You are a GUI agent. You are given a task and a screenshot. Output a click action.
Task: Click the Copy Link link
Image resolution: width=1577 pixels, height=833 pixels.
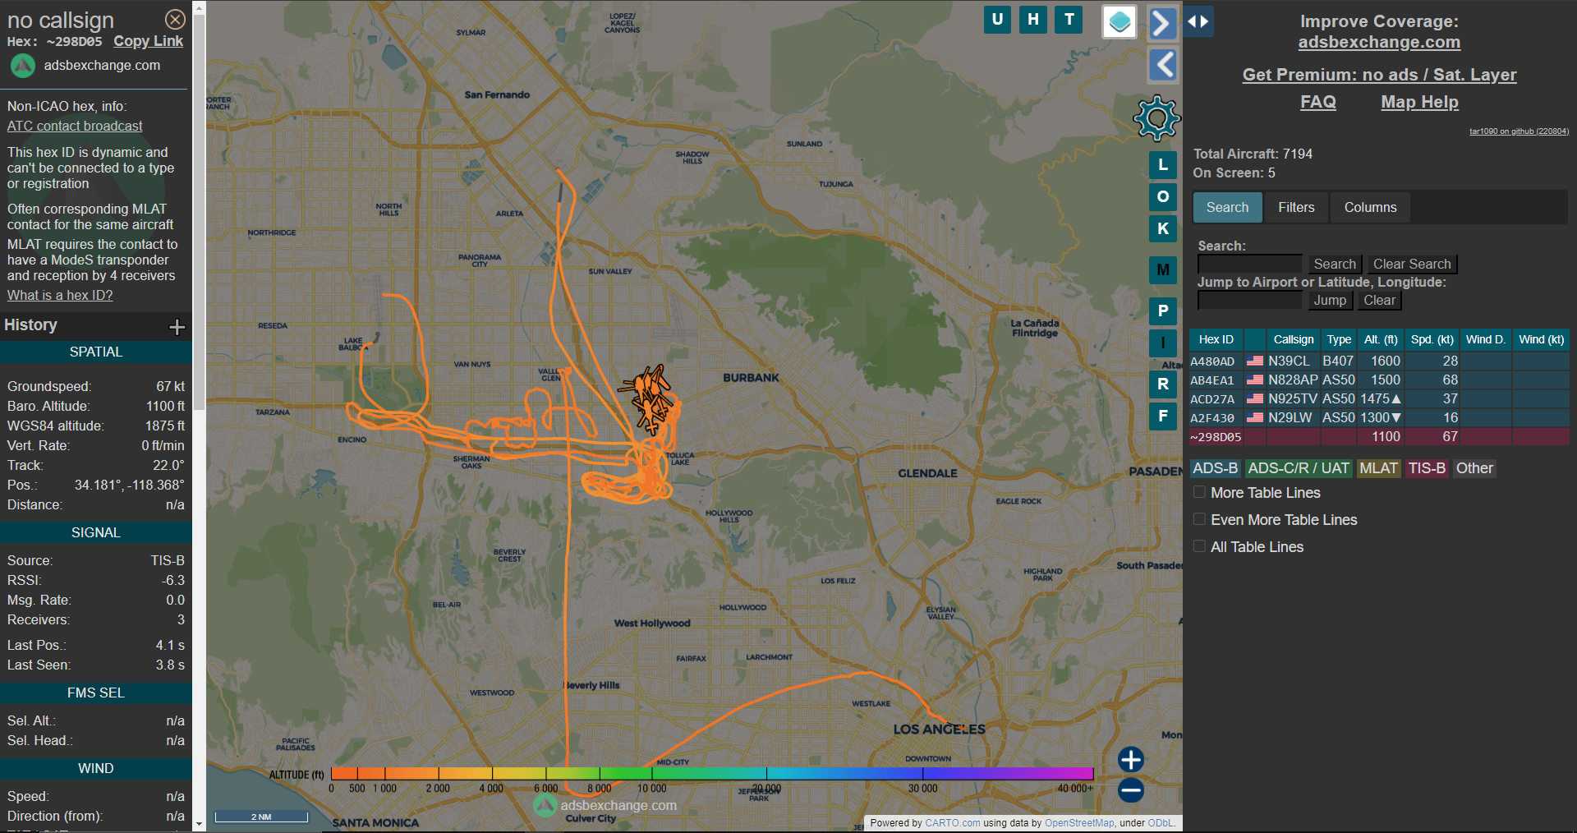148,41
